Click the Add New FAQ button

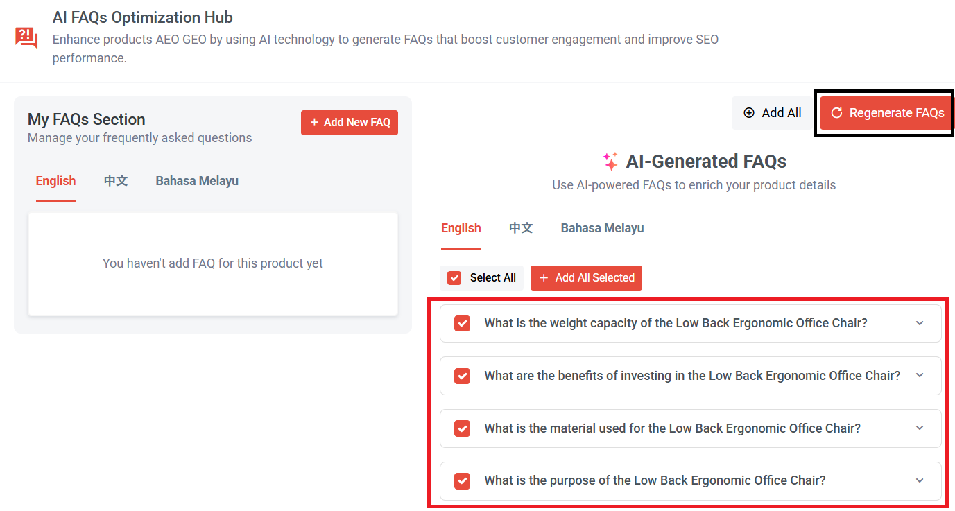tap(350, 123)
